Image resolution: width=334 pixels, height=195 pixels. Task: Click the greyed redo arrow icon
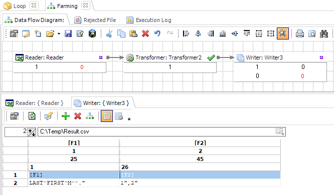170,32
